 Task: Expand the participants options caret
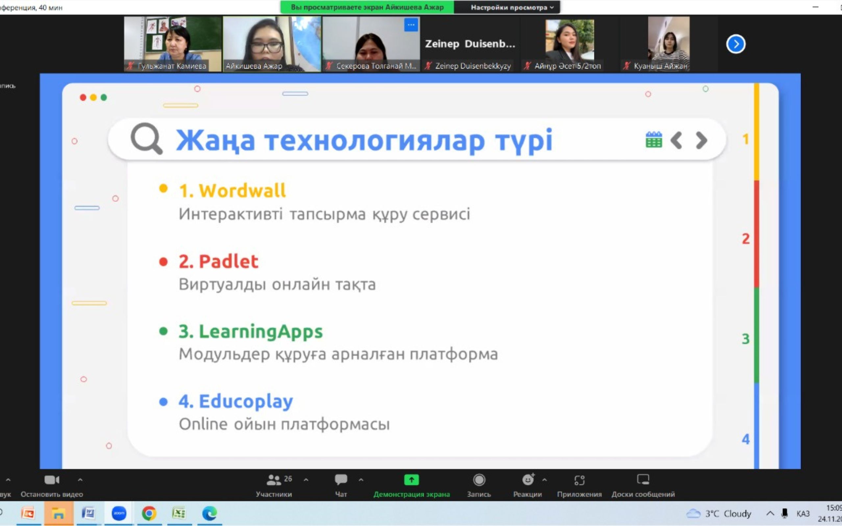306,480
